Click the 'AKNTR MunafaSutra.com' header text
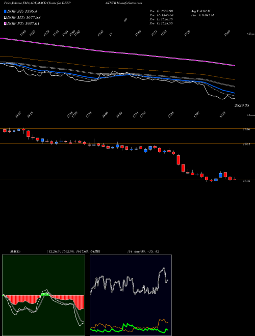Viewport: 255px width, 336px height. (x=124, y=3)
